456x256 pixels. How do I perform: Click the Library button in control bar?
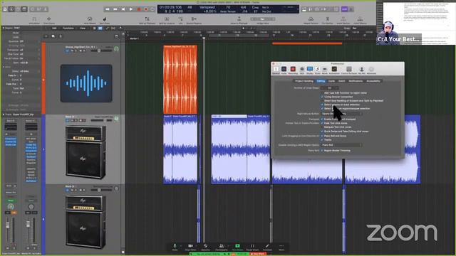[5, 9]
